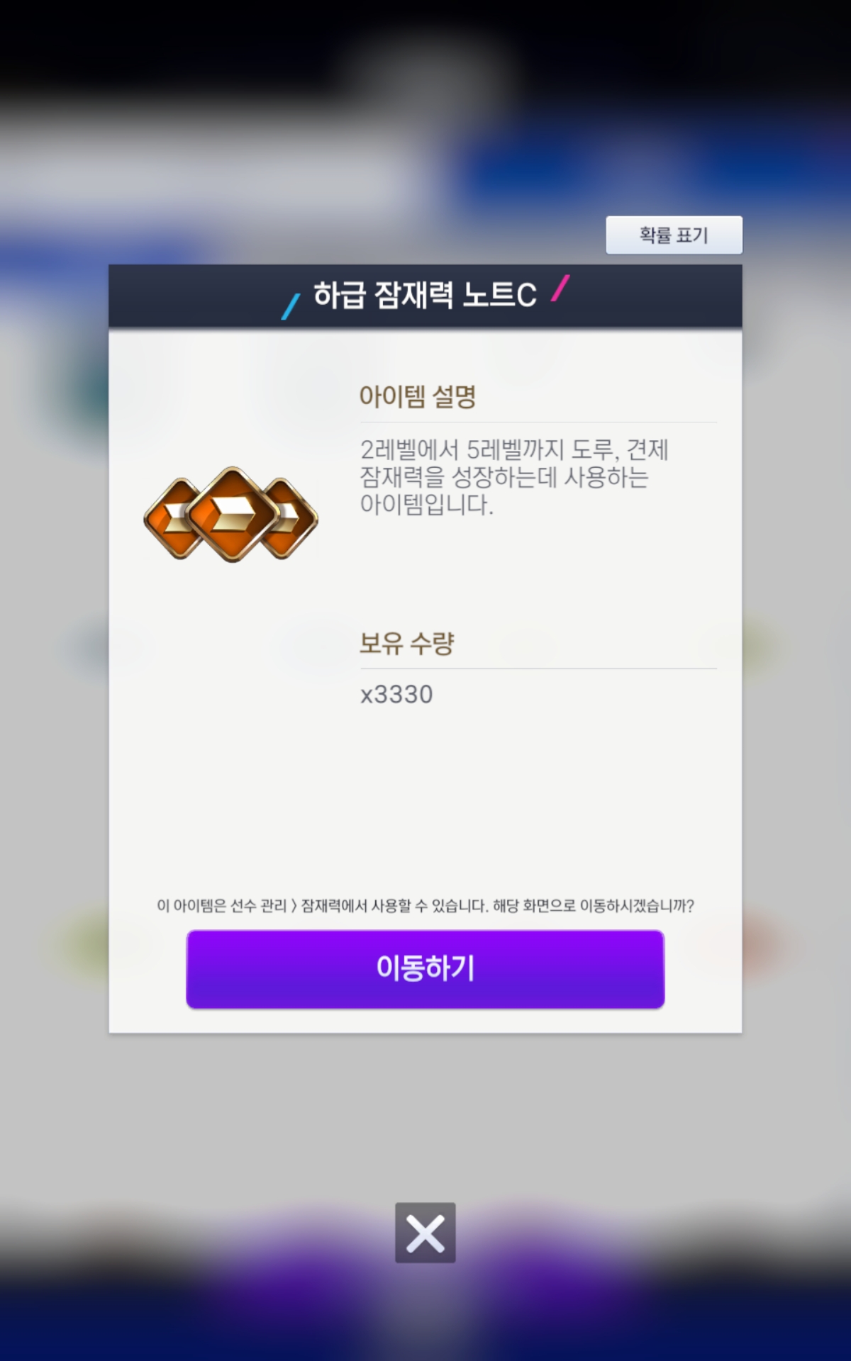Image resolution: width=851 pixels, height=1361 pixels.
Task: Click the blue slash beside the title
Action: tap(291, 306)
